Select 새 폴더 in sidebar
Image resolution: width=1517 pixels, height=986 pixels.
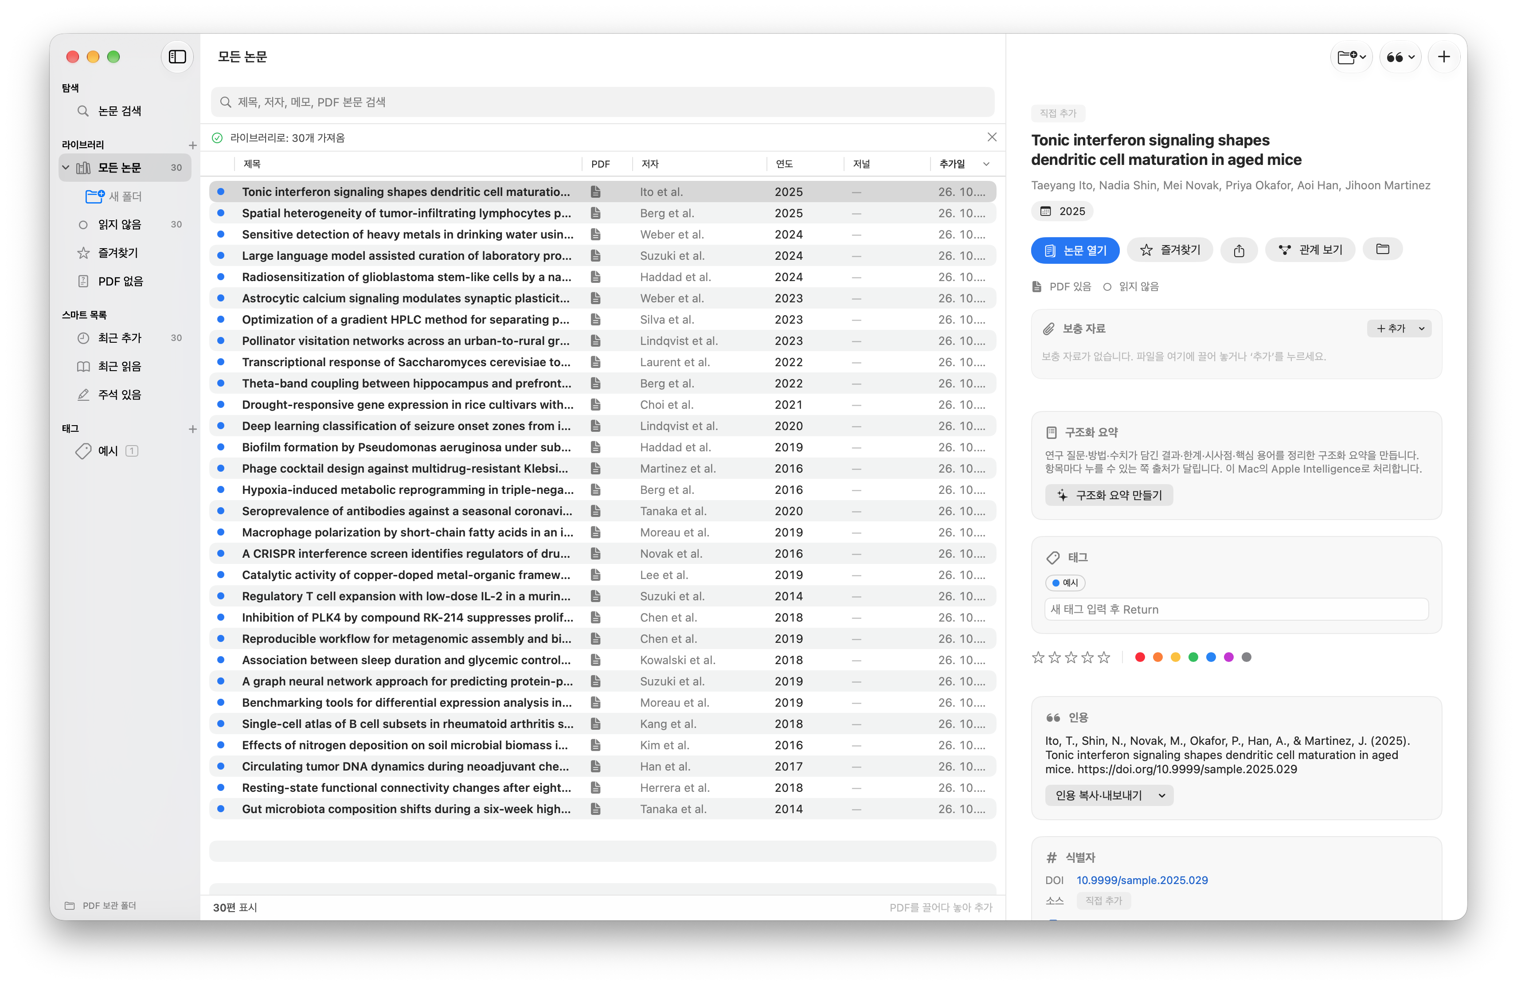click(x=125, y=196)
